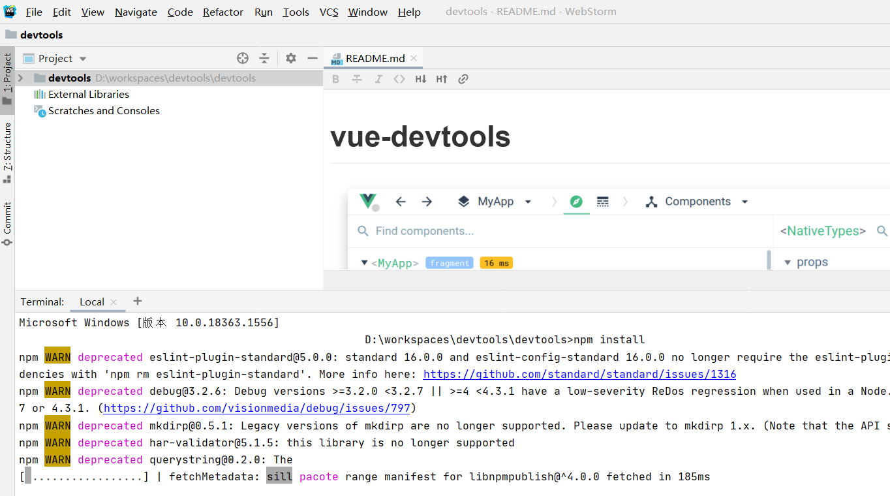Click the green compass inspector icon
890x496 pixels.
tap(575, 202)
